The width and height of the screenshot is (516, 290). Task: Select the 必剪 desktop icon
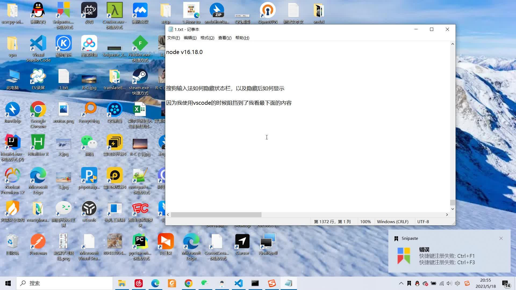pos(89,13)
